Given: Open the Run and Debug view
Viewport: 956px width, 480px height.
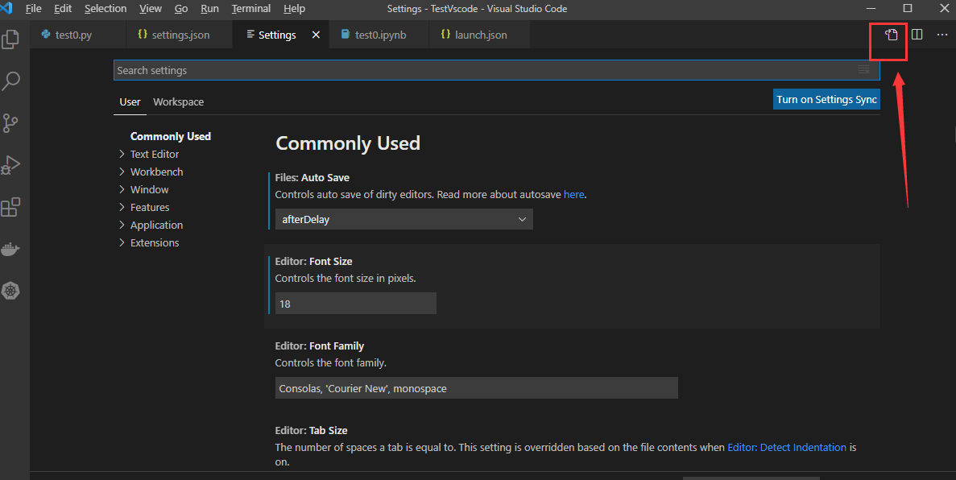Looking at the screenshot, I should point(10,165).
